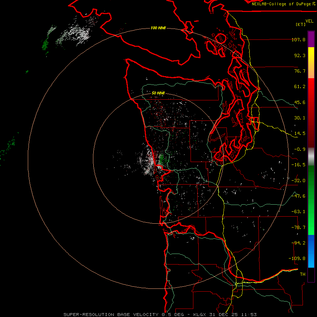Click the 107.8 velocity scale value
The width and height of the screenshot is (317, 317).
click(298, 39)
